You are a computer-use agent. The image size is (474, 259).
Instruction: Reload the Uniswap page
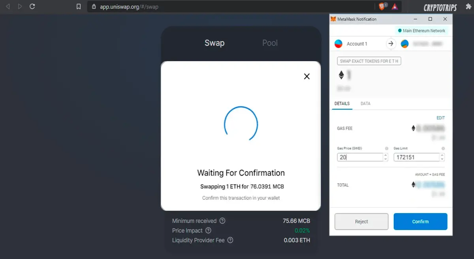coord(32,7)
